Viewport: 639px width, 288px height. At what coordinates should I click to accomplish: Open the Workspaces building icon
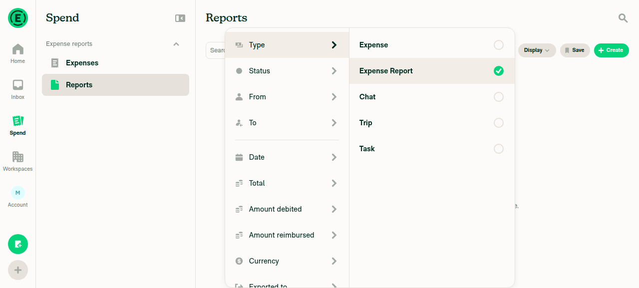tap(18, 157)
